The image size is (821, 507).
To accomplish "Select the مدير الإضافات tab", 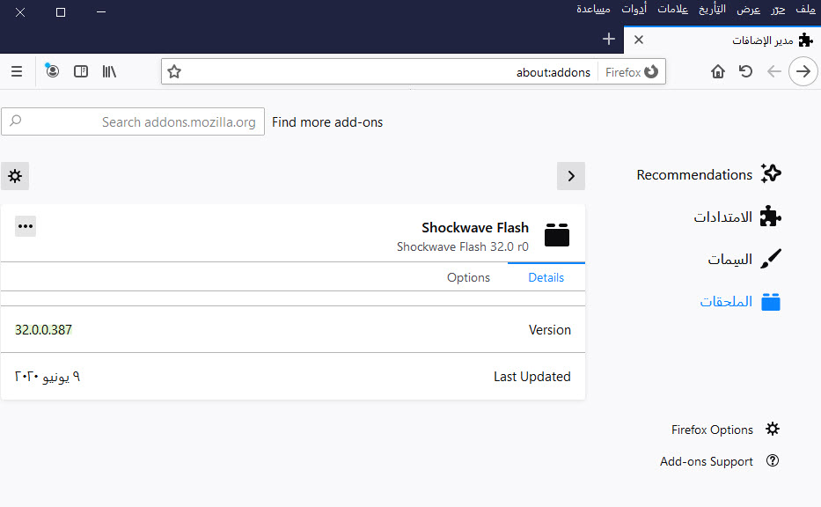I will 722,40.
